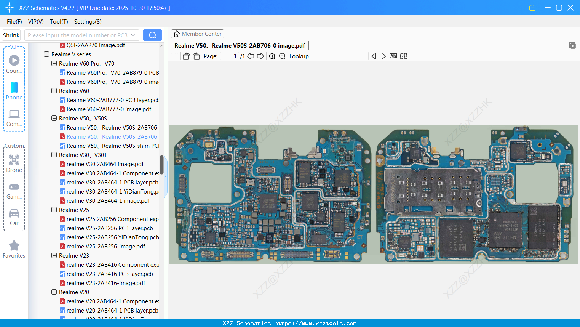This screenshot has height=327, width=580.
Task: Open realme V23-2AB416-image.pdf
Action: pos(102,283)
